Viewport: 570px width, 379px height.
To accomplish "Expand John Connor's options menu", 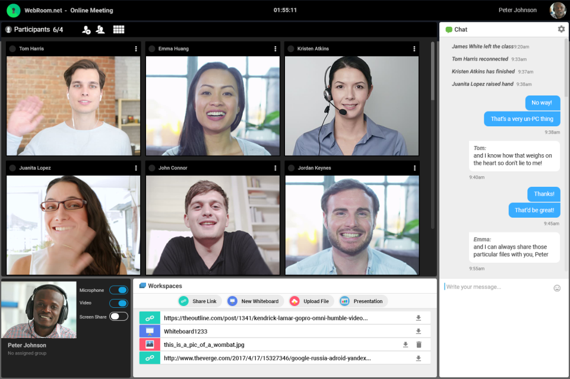I will [x=275, y=168].
